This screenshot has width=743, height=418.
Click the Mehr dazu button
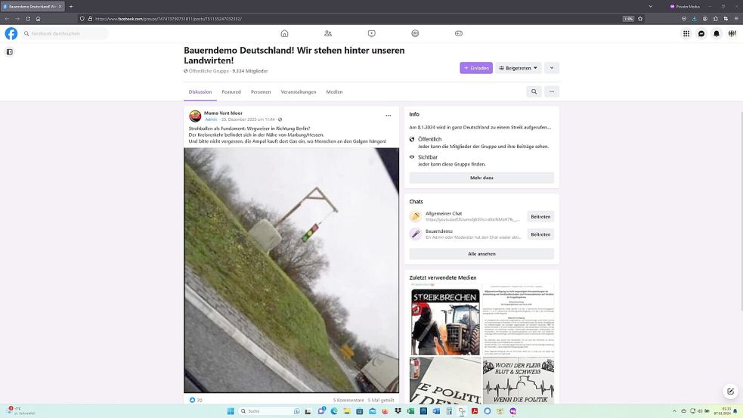(481, 178)
